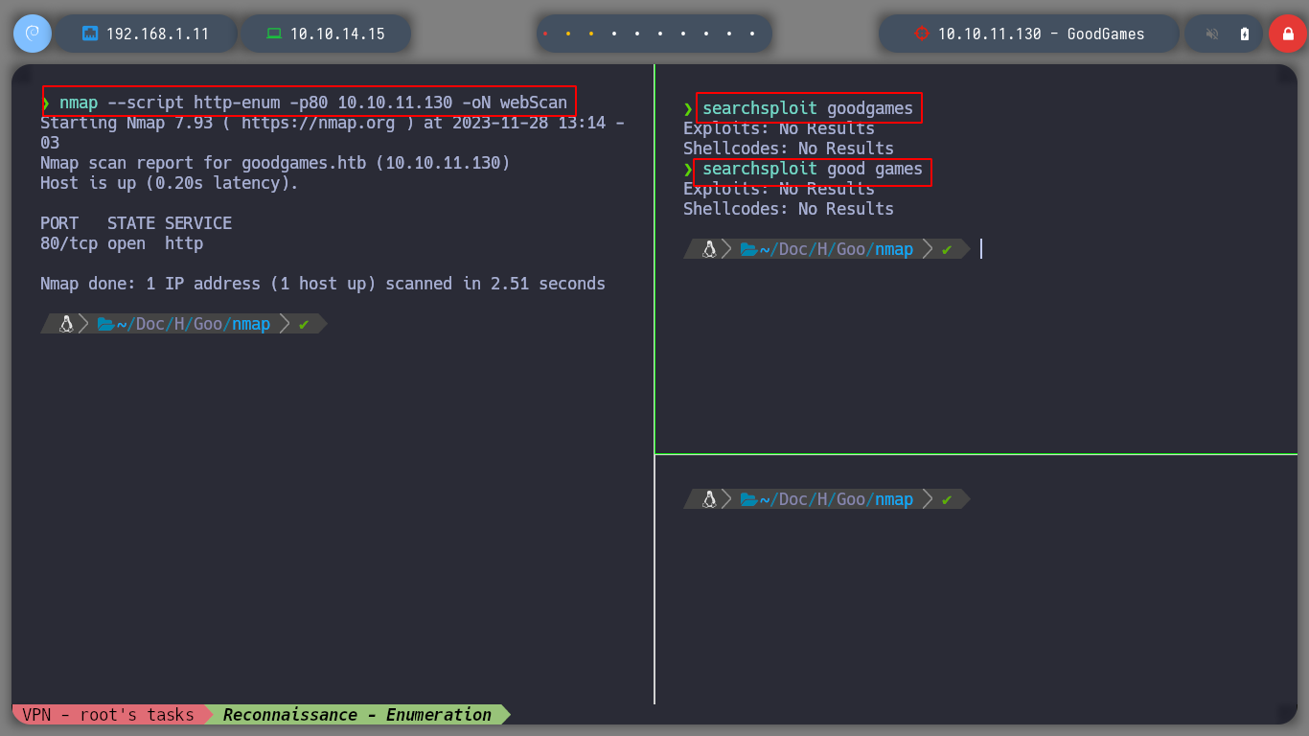Viewport: 1309px width, 736px height.
Task: Switch to the last workspace dot
Action: coord(752,34)
